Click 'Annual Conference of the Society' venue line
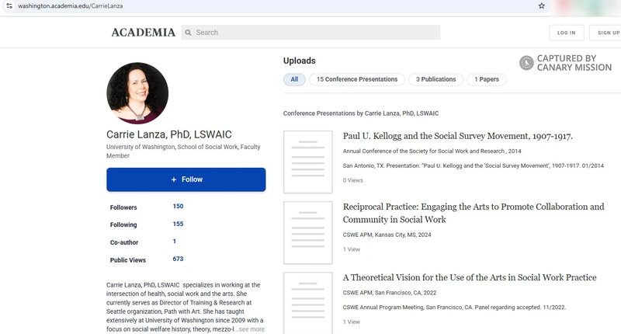The height and width of the screenshot is (334, 621). coord(432,151)
